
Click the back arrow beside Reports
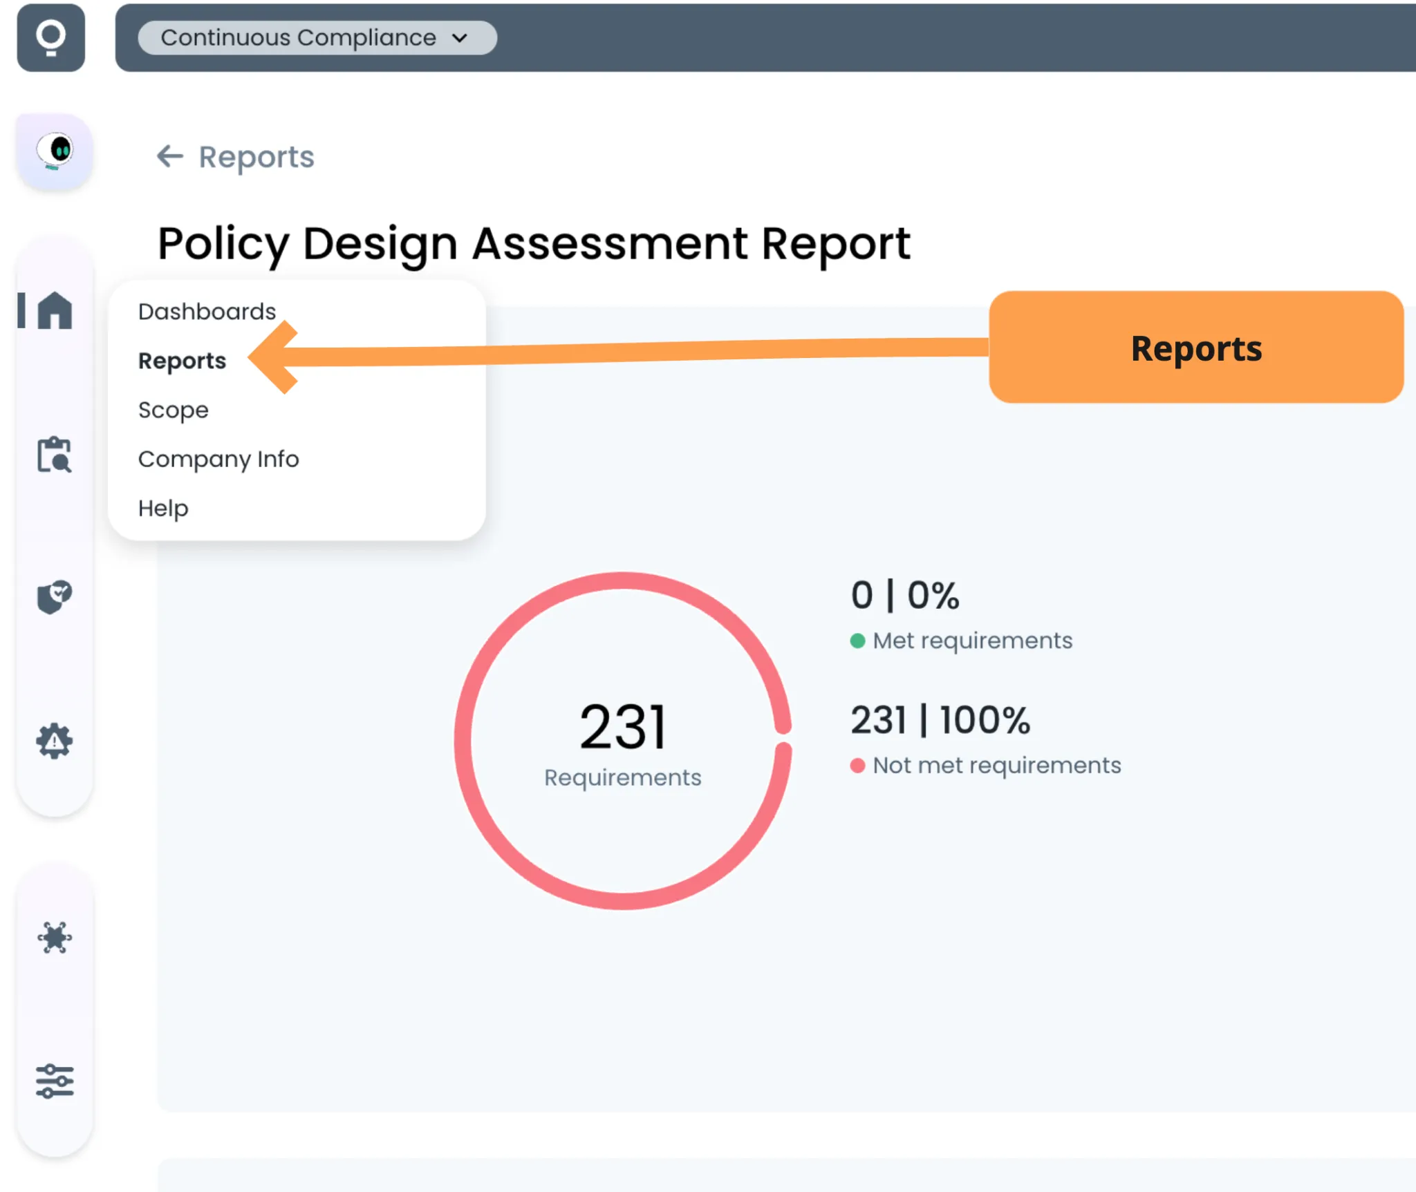tap(169, 156)
